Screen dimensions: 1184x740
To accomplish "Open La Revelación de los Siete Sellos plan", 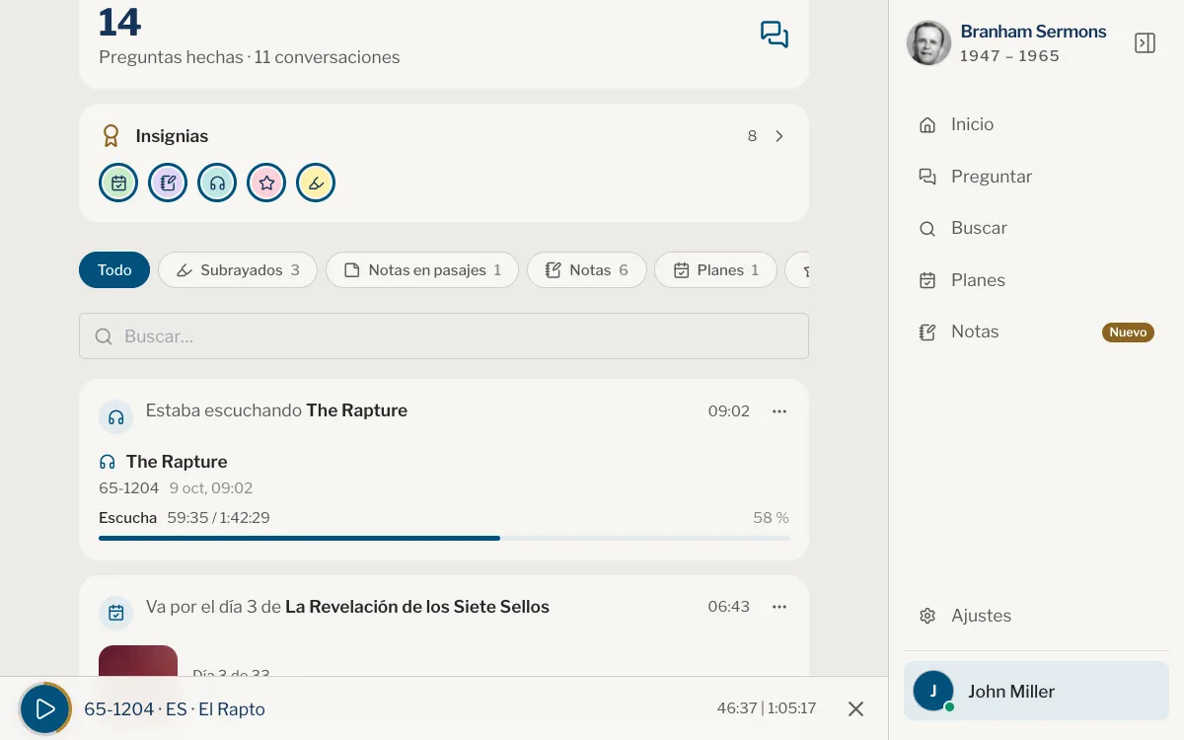I will click(417, 607).
